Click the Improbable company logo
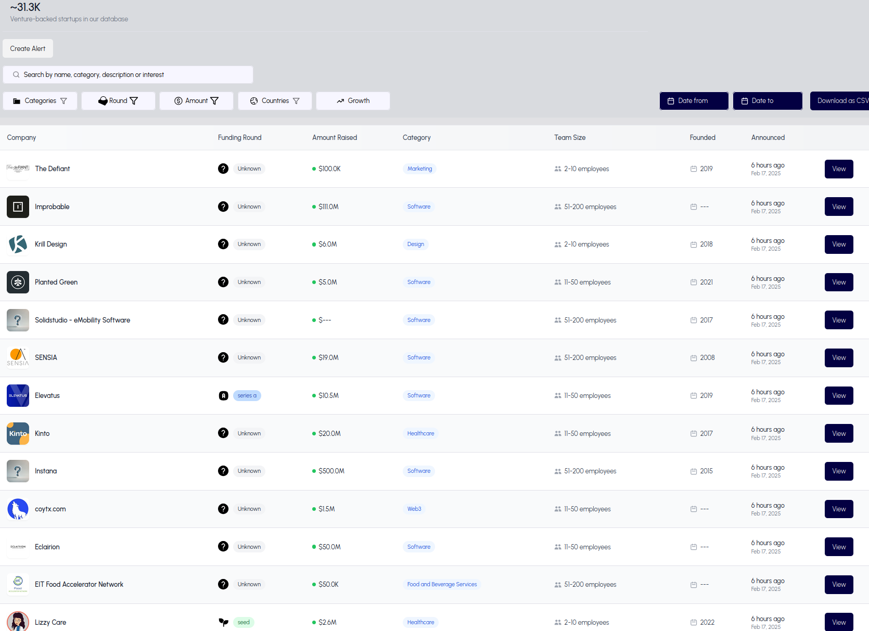Image resolution: width=869 pixels, height=631 pixels. (x=18, y=207)
